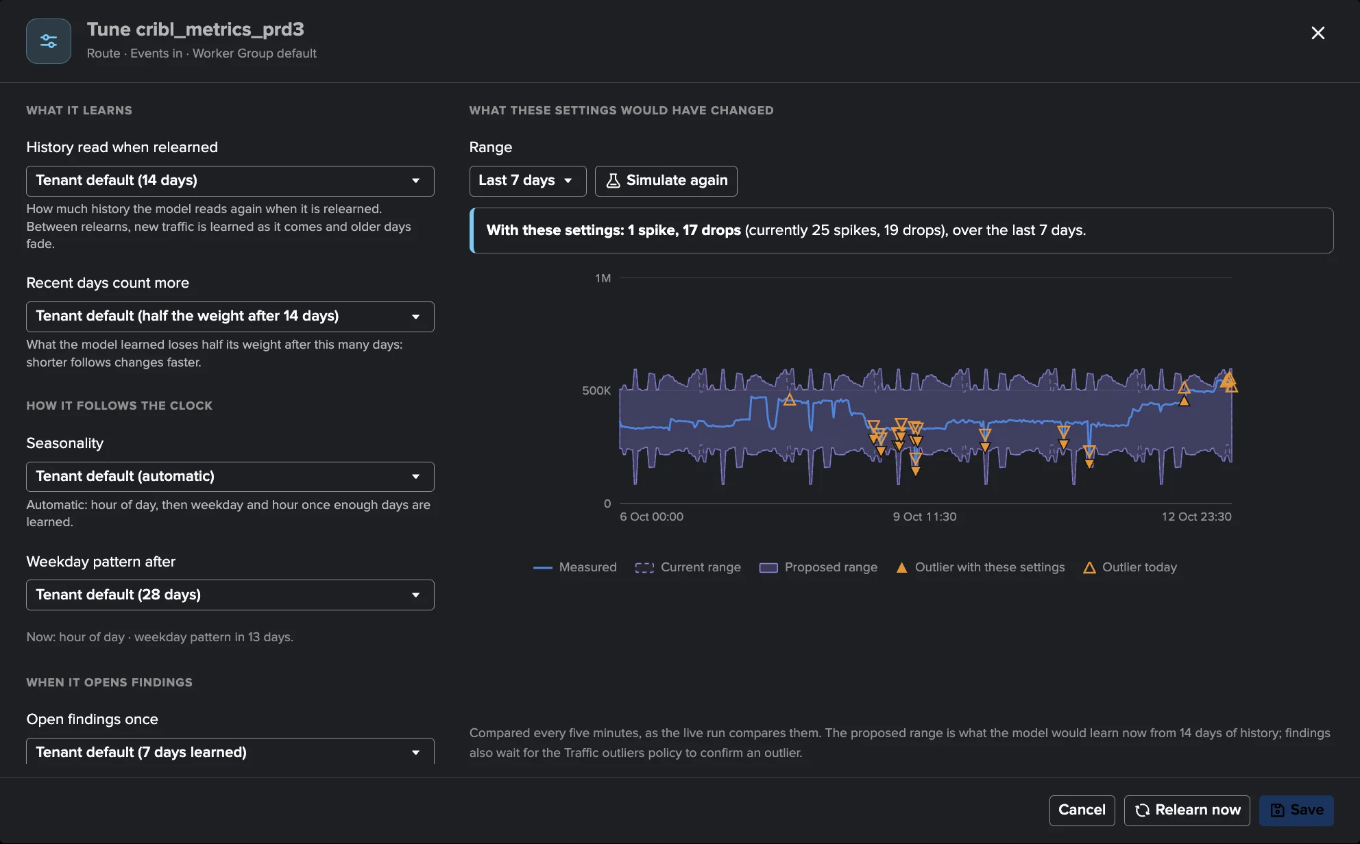Screen dimensions: 1360x844
Task: Toggle the Current range legend entry
Action: click(x=688, y=567)
